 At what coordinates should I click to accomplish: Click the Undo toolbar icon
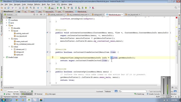click(x=12, y=8)
